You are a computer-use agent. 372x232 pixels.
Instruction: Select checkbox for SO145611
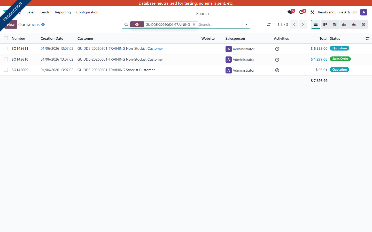(6, 48)
